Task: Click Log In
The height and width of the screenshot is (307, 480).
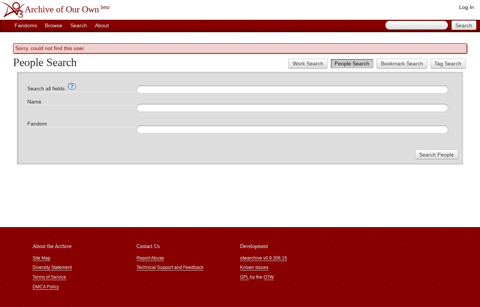Action: click(x=466, y=7)
